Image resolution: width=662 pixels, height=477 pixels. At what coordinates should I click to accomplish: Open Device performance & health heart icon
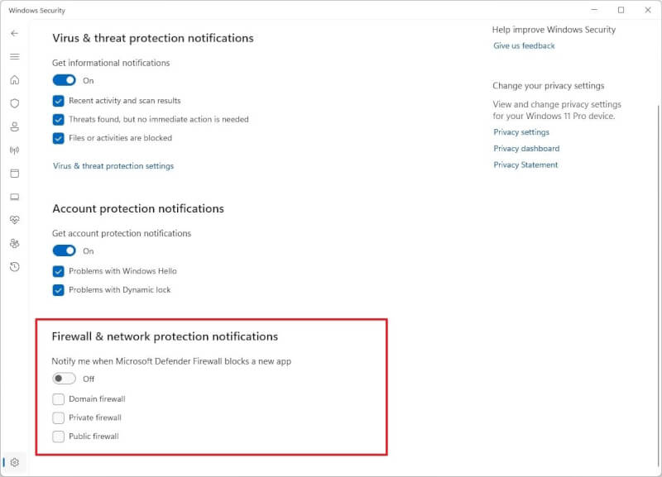(x=14, y=220)
